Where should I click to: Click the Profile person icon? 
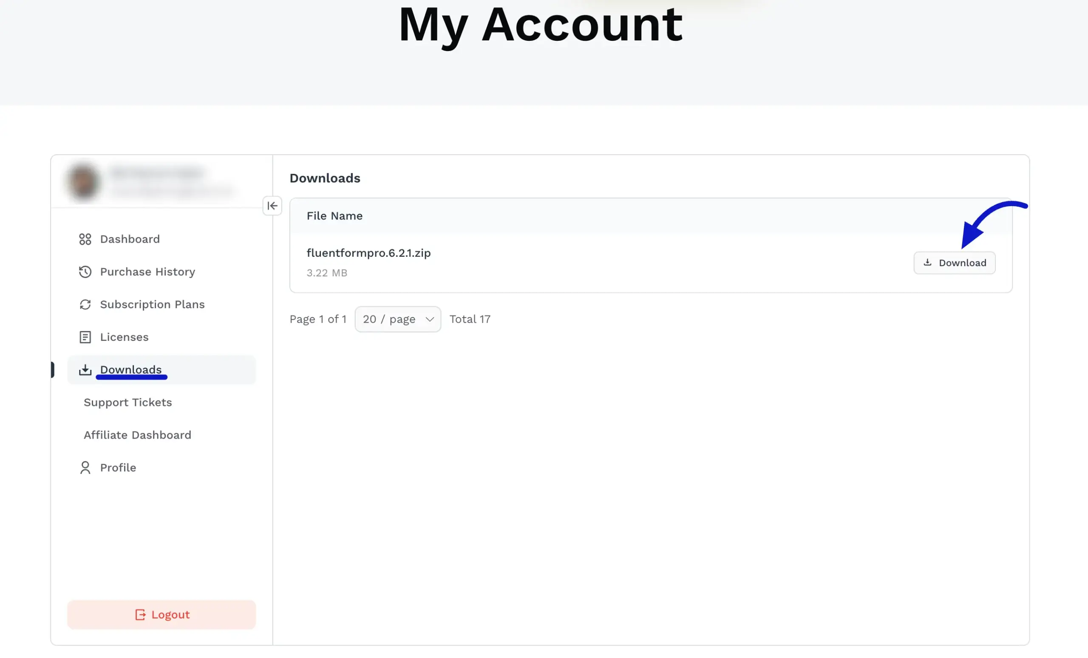(x=85, y=467)
